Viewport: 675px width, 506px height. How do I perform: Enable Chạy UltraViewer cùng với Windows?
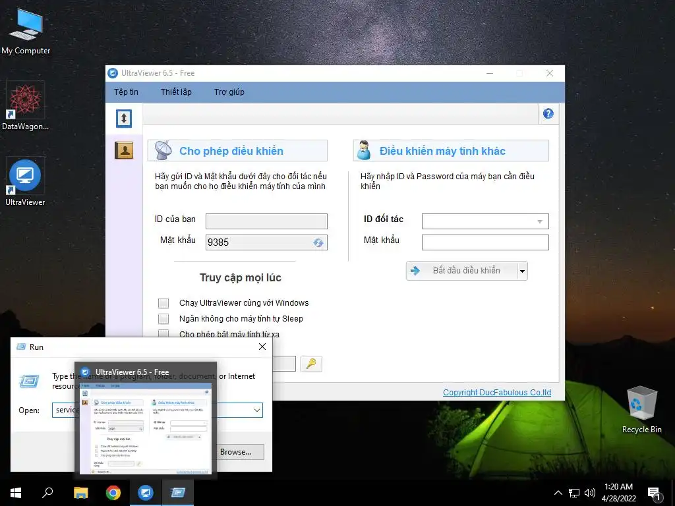163,303
